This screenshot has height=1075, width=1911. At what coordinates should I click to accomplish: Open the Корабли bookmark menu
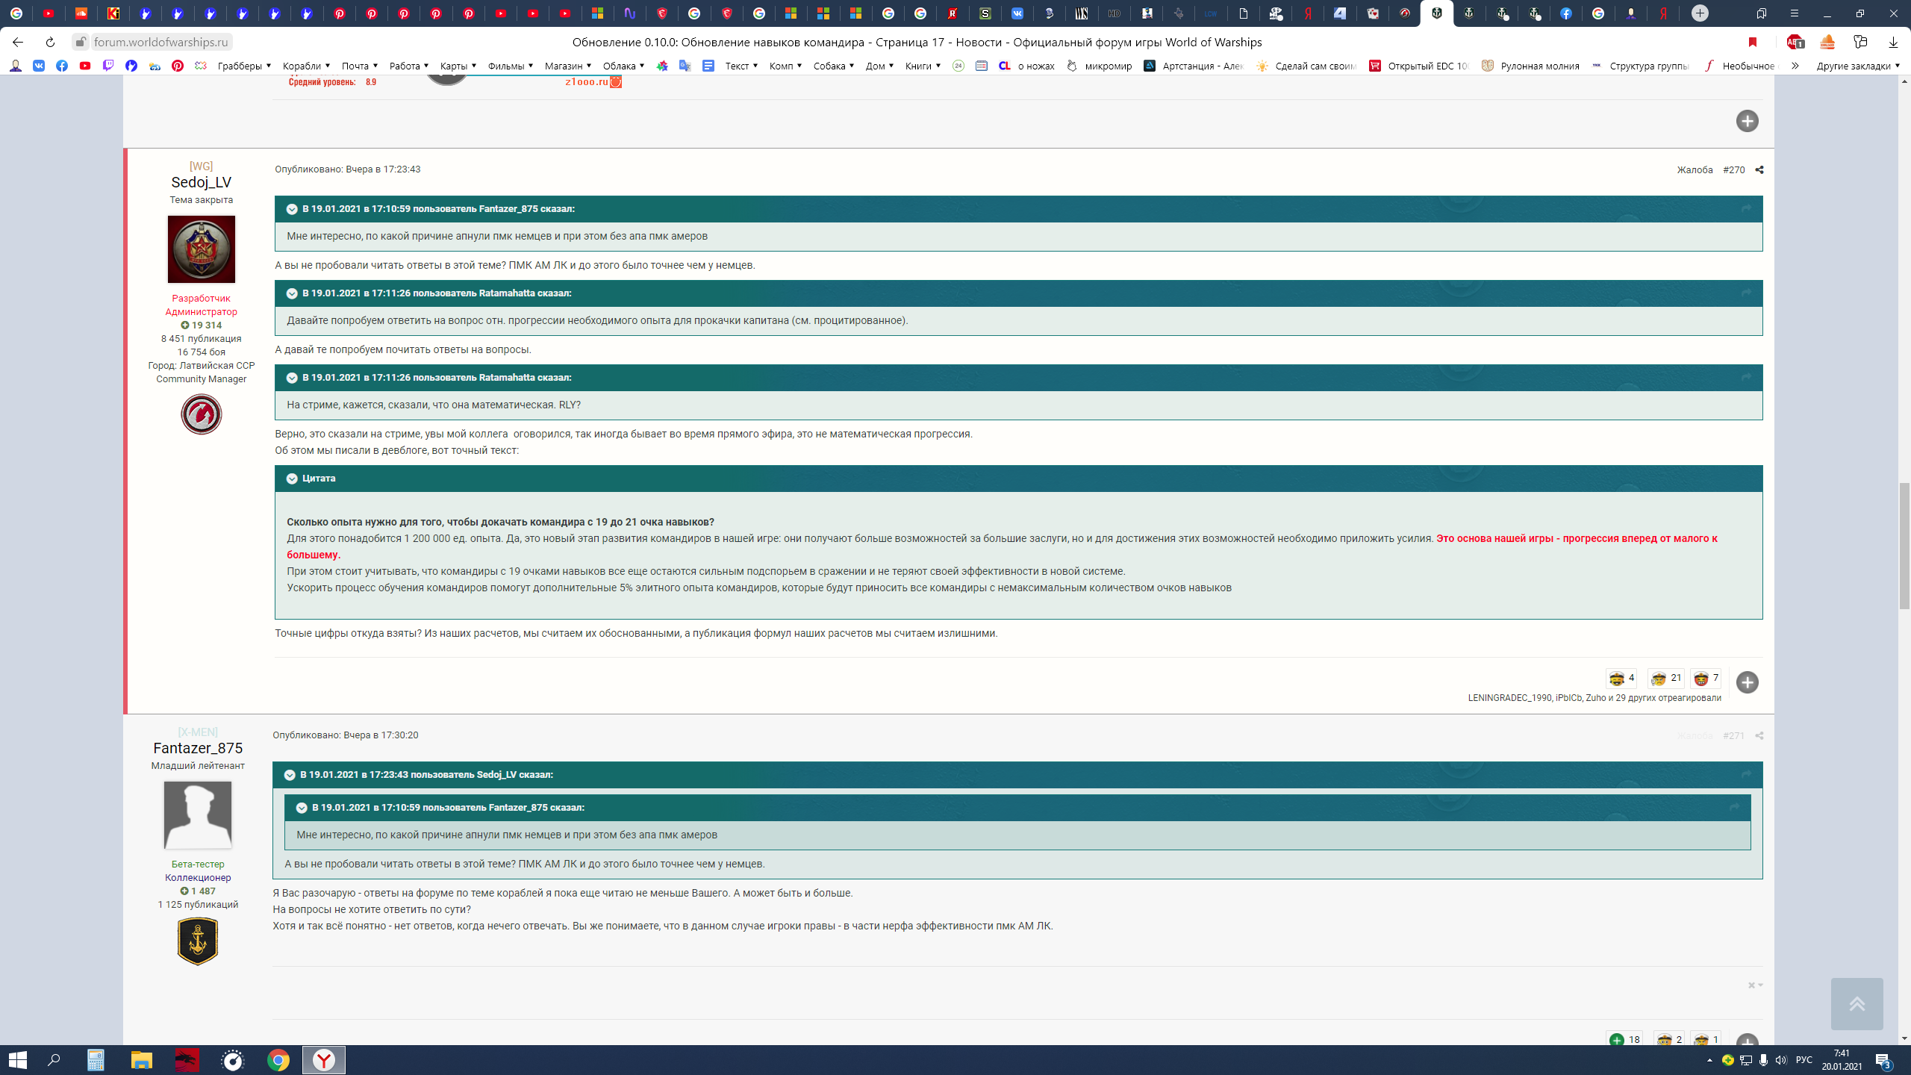pyautogui.click(x=306, y=66)
